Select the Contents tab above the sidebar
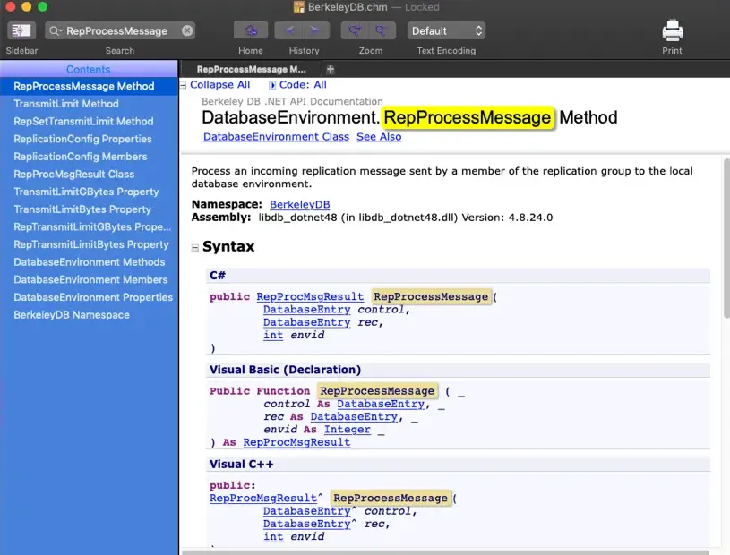 [x=89, y=68]
